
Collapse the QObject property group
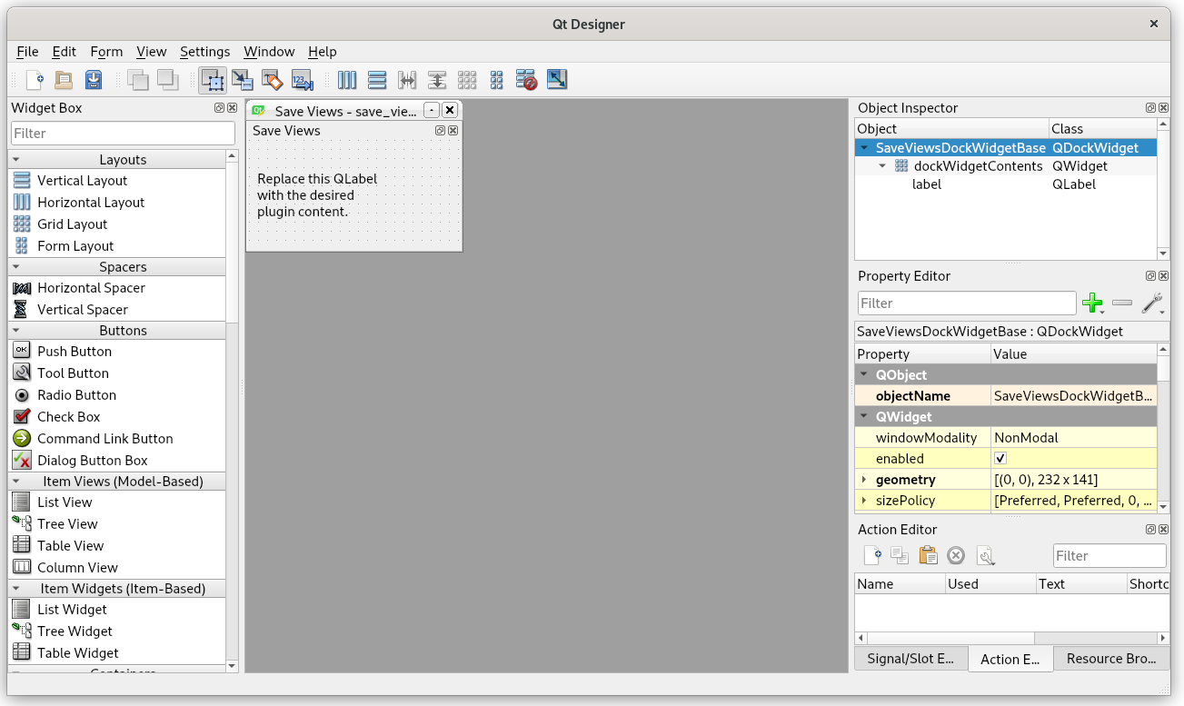(863, 374)
